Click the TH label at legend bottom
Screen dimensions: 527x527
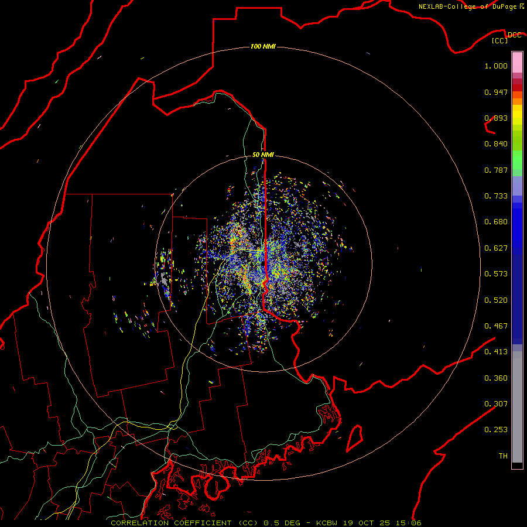pyautogui.click(x=503, y=456)
